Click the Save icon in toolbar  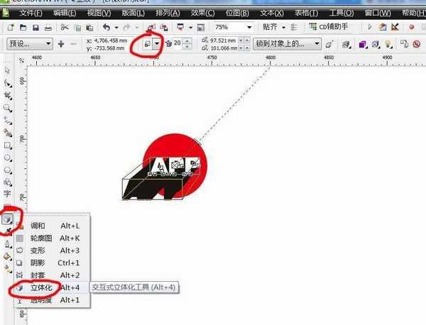tap(35, 27)
